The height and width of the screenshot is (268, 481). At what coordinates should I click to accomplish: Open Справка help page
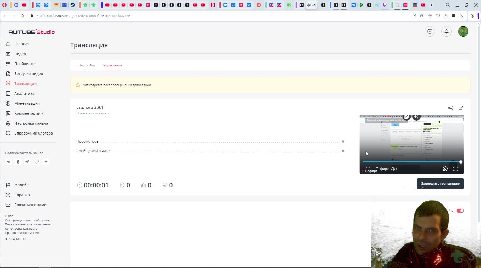click(18, 195)
